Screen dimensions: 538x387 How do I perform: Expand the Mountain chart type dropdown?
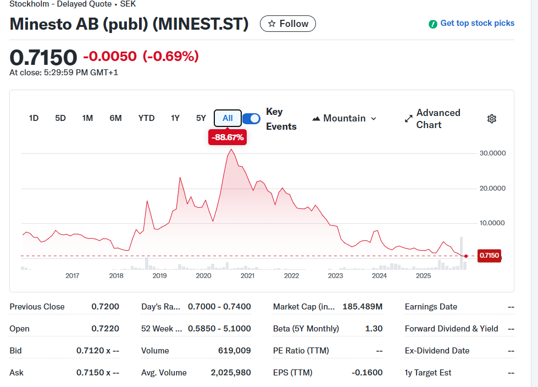pos(374,119)
